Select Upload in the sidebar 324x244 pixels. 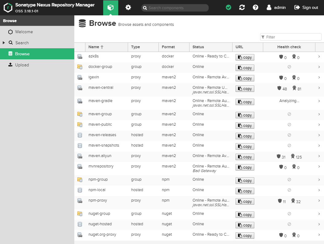click(x=37, y=65)
